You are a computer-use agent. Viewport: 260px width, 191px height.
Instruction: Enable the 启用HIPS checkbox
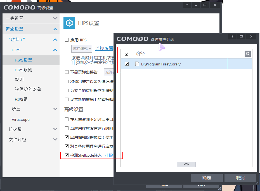[x=67, y=40]
